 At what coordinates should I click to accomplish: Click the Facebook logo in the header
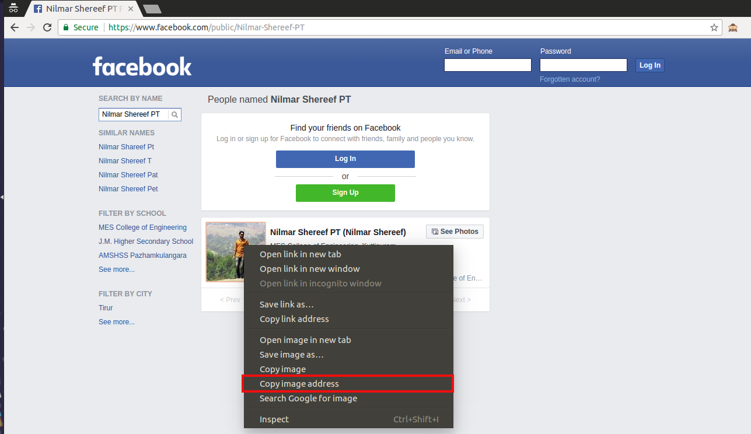pos(142,66)
